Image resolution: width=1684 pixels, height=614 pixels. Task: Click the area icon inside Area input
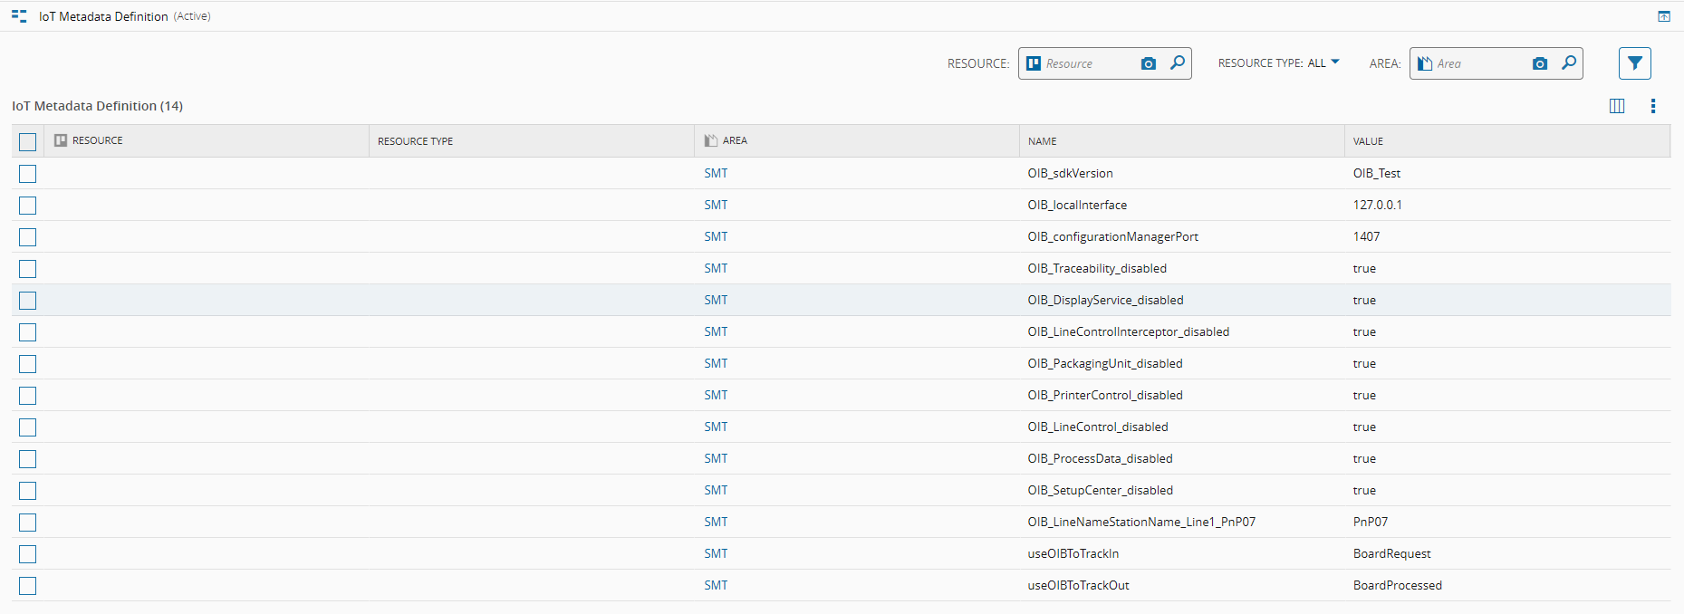pyautogui.click(x=1425, y=63)
